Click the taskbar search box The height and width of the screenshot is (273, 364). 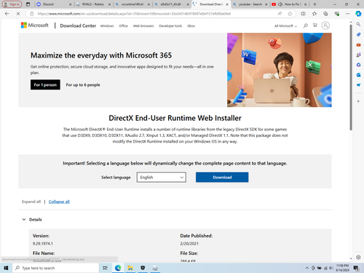pos(55,268)
